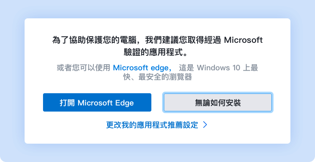The width and height of the screenshot is (315, 162).
Task: Click the text 快、最安全的瀏覽器
Action: point(158,77)
